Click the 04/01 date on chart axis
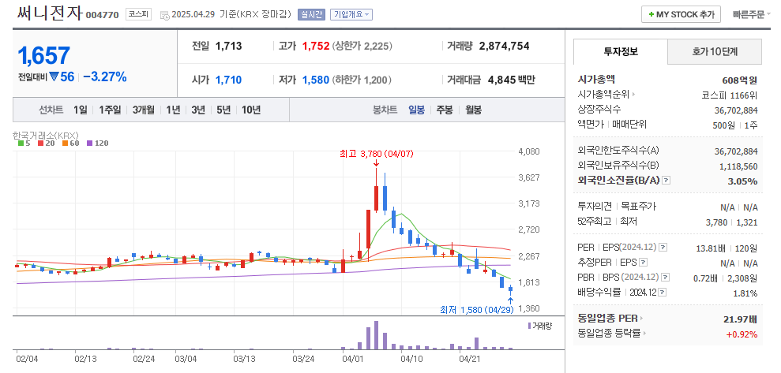The width and height of the screenshot is (781, 373). (x=353, y=357)
